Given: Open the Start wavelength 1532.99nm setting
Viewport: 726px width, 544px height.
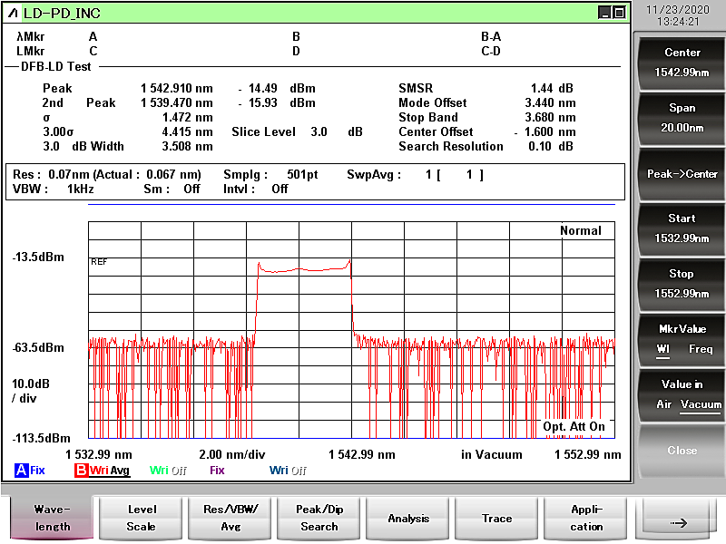Looking at the screenshot, I should (682, 228).
